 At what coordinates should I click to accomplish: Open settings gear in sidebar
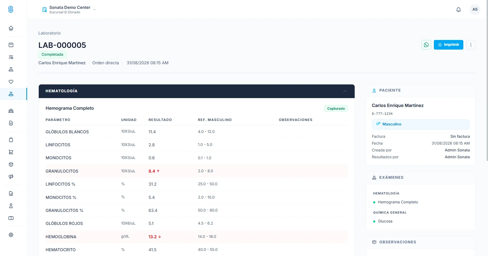tap(11, 235)
